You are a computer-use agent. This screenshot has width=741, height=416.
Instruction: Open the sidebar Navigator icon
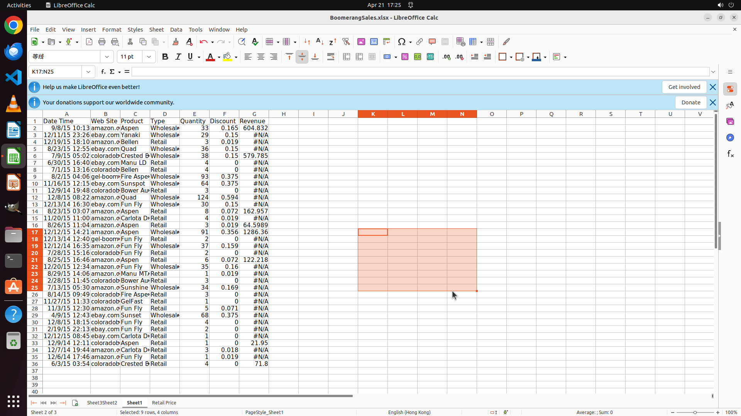point(730,138)
